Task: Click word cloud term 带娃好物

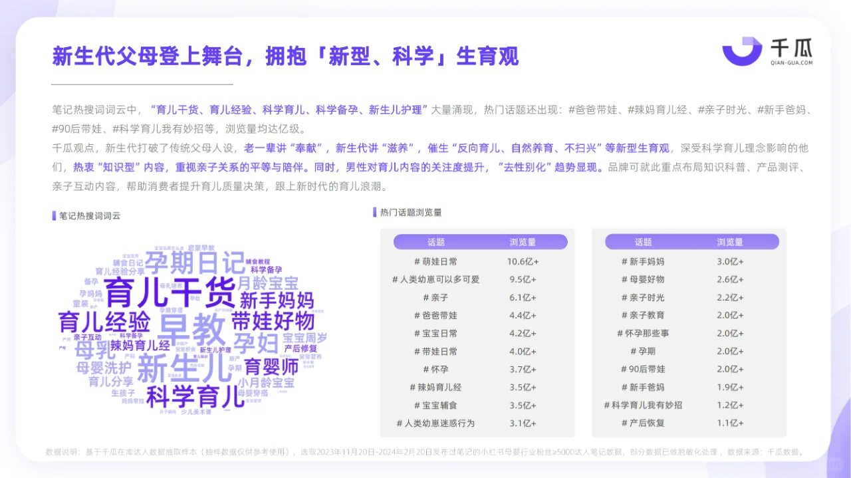Action: pyautogui.click(x=273, y=321)
